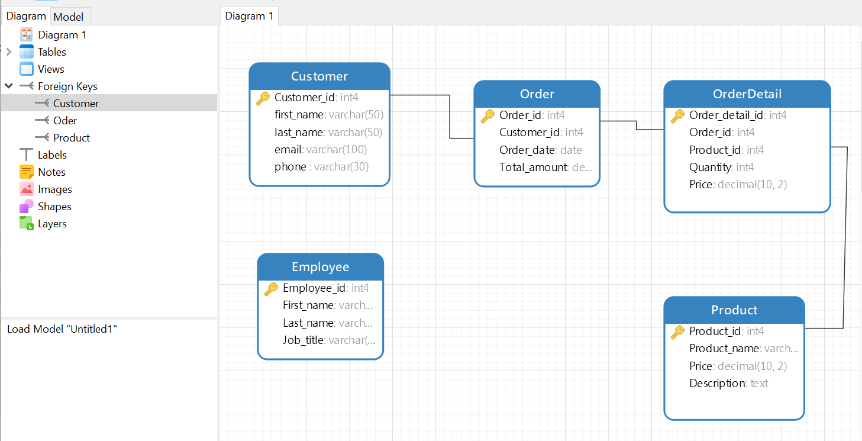Select the Total_amount field in Order table
The height and width of the screenshot is (441, 862).
(x=533, y=168)
